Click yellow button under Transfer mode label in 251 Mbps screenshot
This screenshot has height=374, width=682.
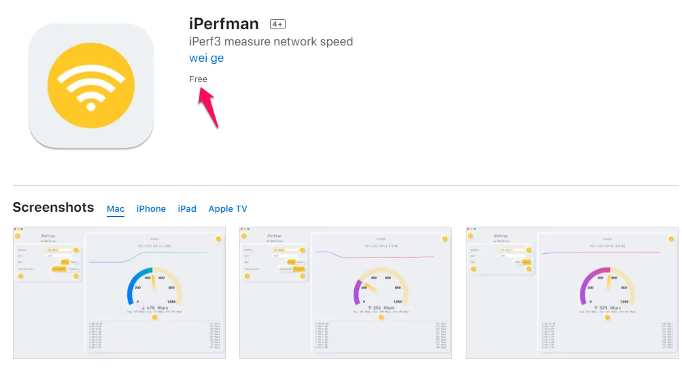point(247,276)
